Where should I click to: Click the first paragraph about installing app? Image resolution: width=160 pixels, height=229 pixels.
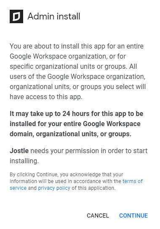[x=78, y=71]
